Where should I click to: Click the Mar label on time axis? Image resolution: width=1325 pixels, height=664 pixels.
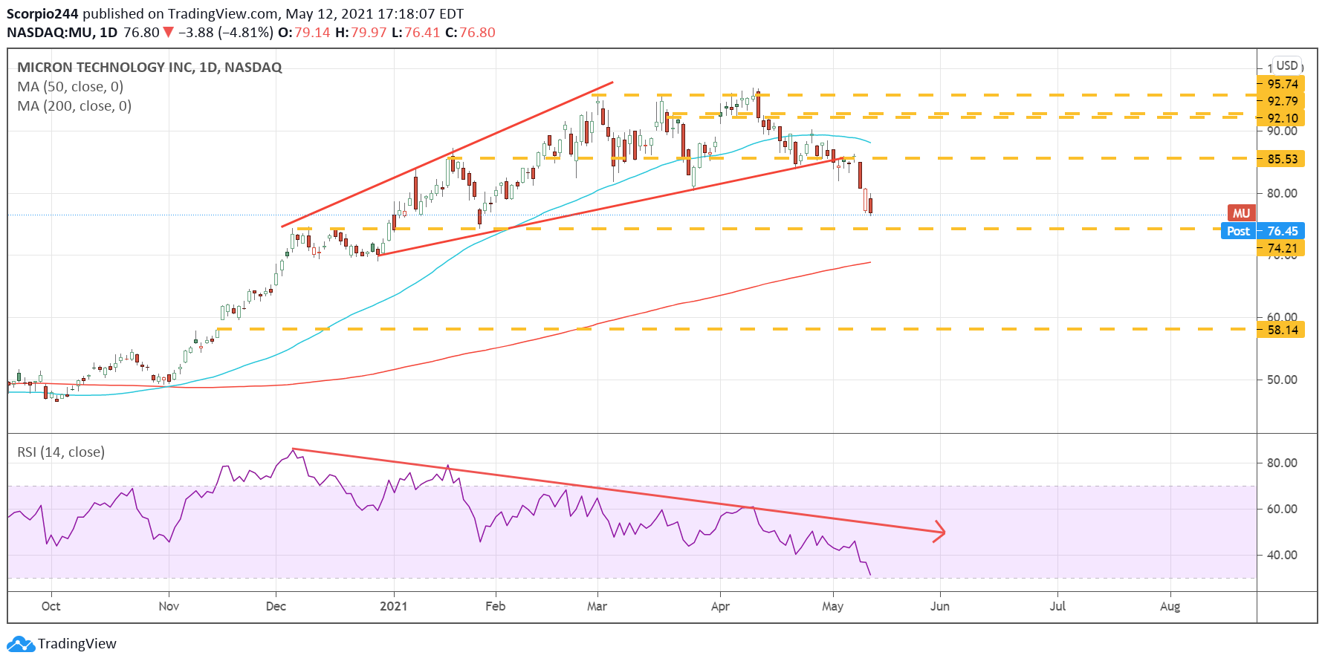click(x=597, y=606)
